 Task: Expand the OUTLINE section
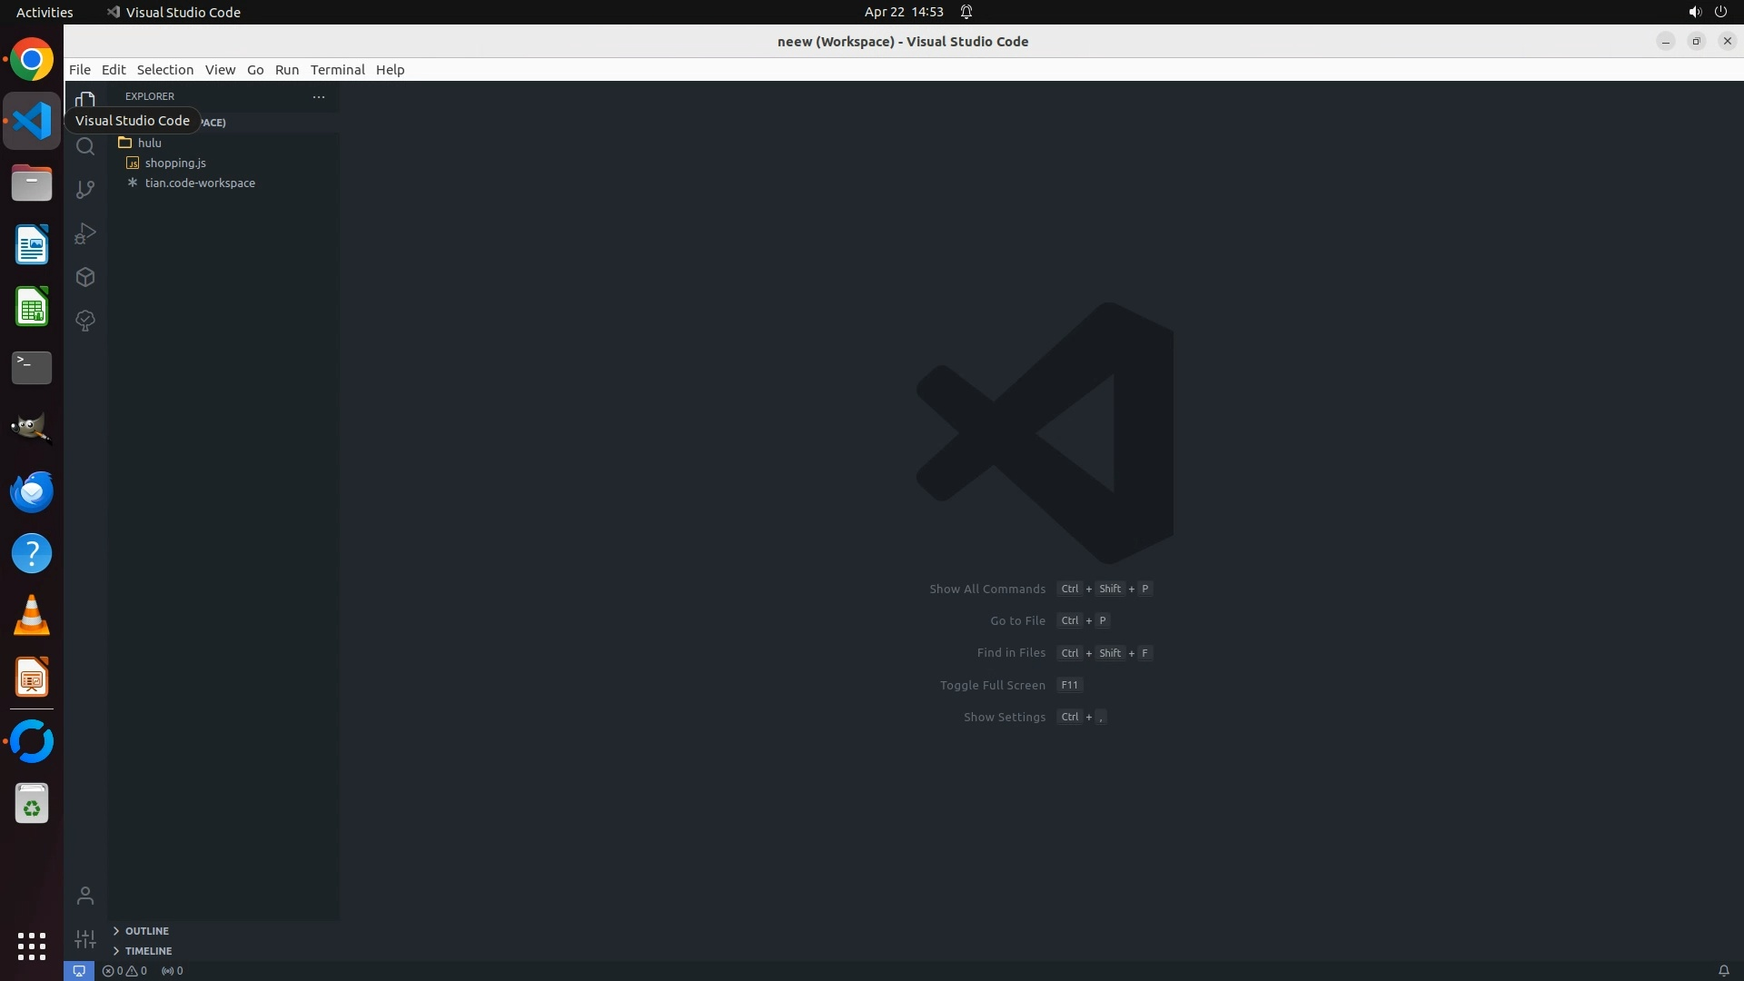(147, 931)
